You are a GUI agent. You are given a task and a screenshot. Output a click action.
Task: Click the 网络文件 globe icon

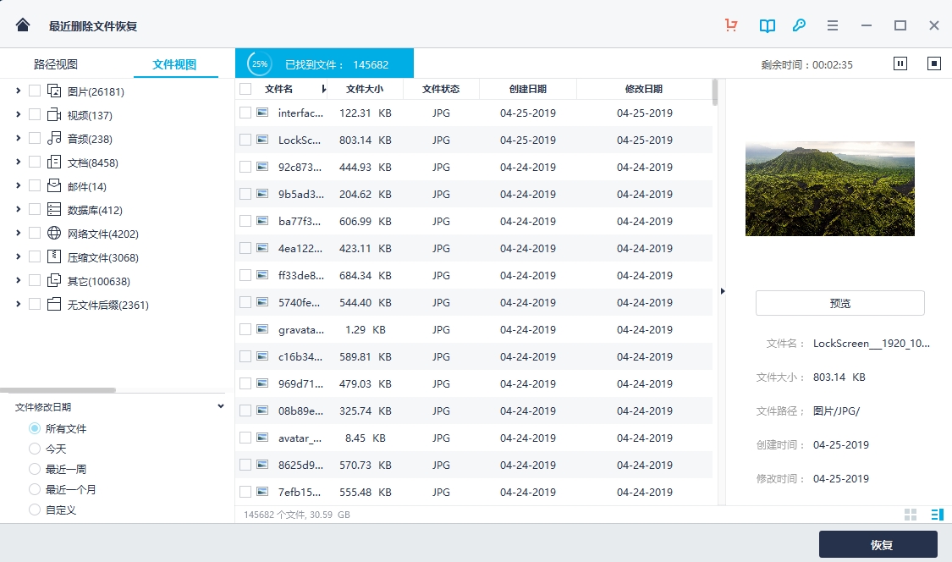54,233
